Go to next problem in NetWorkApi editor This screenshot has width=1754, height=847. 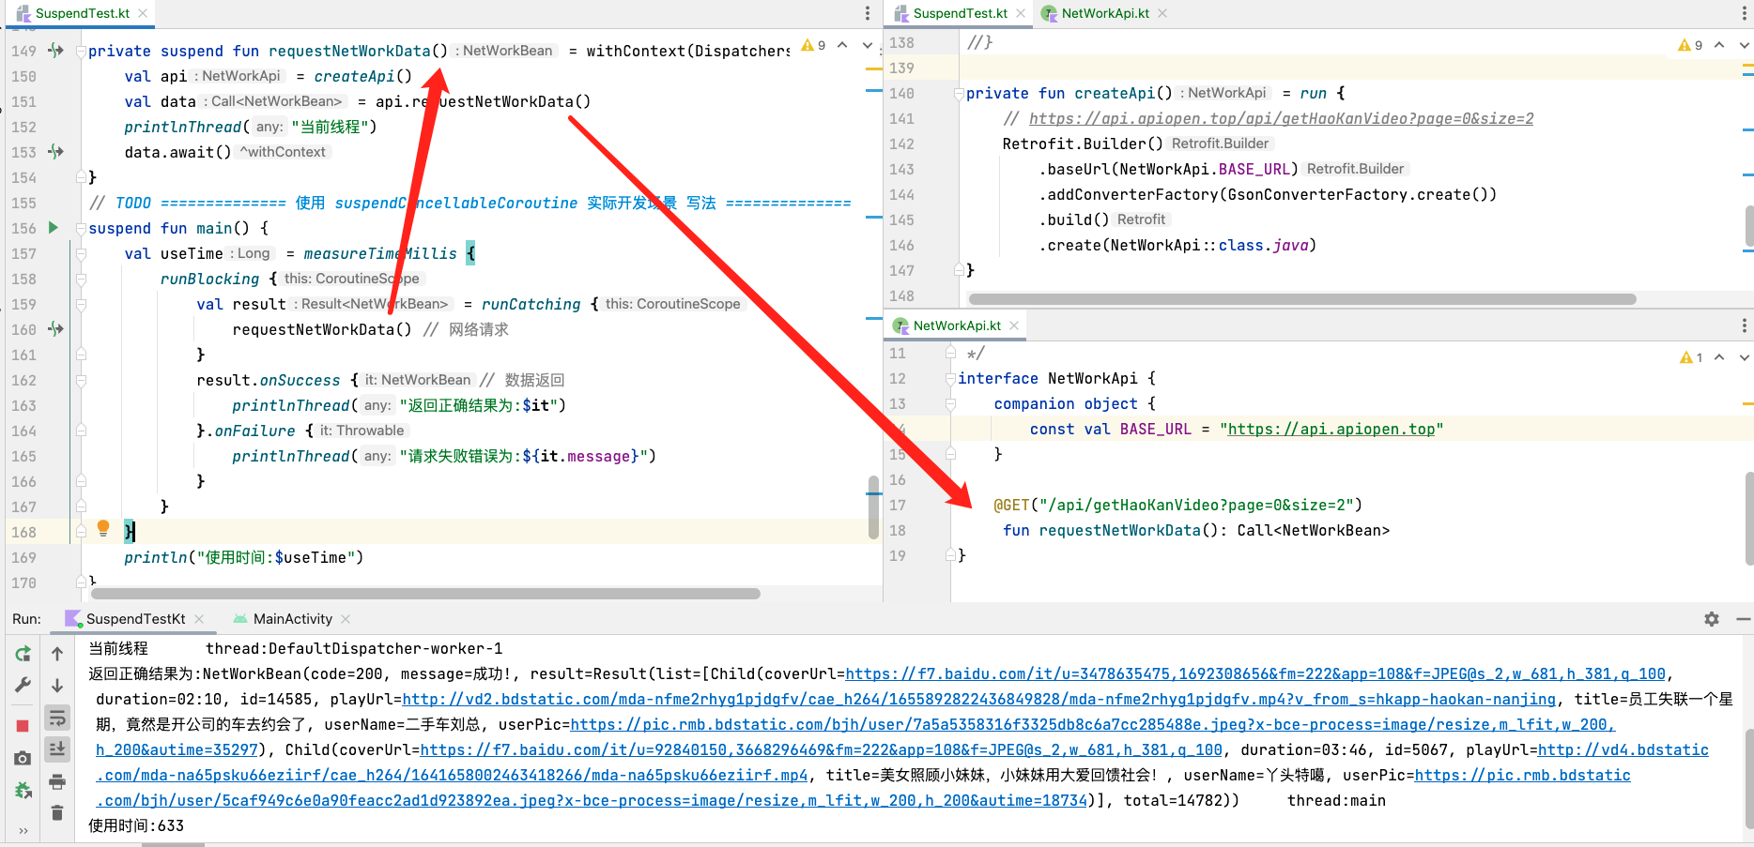coord(1744,357)
